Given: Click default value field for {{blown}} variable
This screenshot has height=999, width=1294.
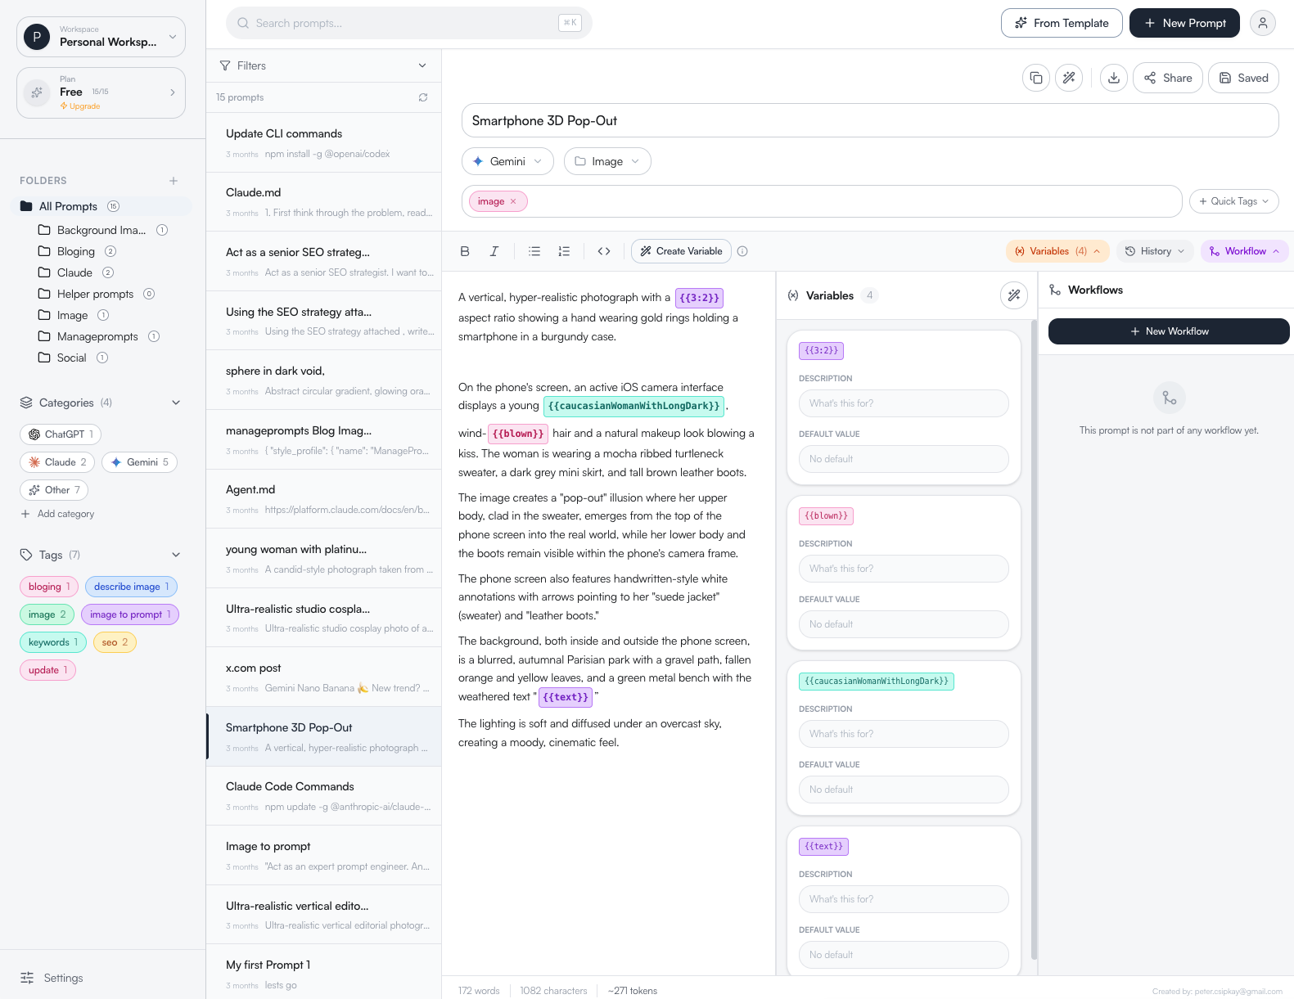Looking at the screenshot, I should point(904,624).
